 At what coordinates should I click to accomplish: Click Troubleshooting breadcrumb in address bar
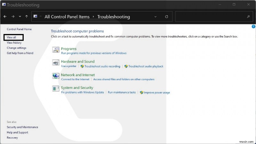click(x=114, y=17)
